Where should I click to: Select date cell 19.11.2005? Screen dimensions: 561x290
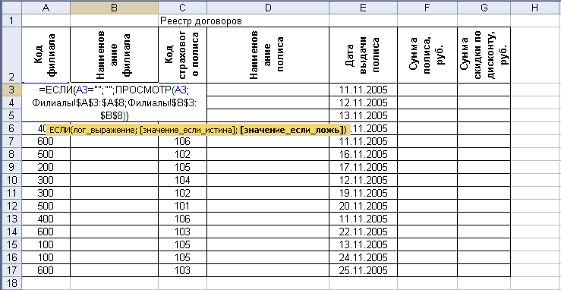[x=363, y=193]
